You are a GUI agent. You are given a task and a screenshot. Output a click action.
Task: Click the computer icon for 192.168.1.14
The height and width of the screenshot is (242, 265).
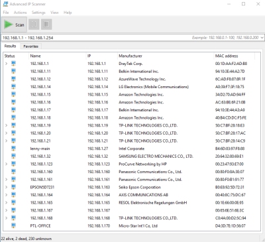[x=13, y=87]
